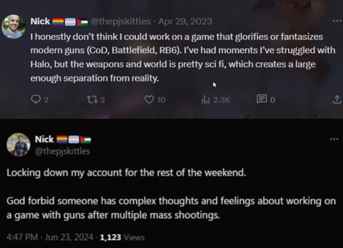Click Nick's profile photo on the Jun 23 tweet
The image size is (343, 248).
point(18,144)
